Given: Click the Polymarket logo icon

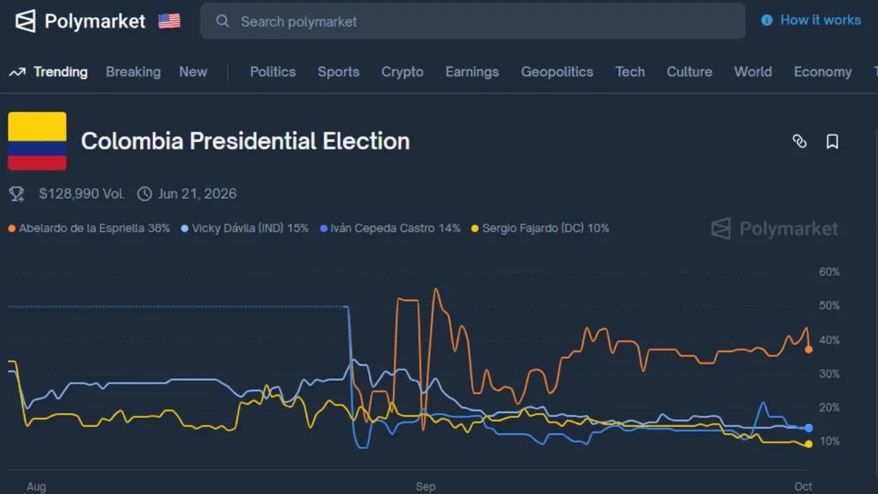Looking at the screenshot, I should 25,21.
